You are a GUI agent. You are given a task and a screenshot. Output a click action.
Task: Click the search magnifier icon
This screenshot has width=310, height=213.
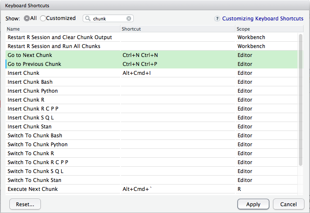[x=88, y=19]
